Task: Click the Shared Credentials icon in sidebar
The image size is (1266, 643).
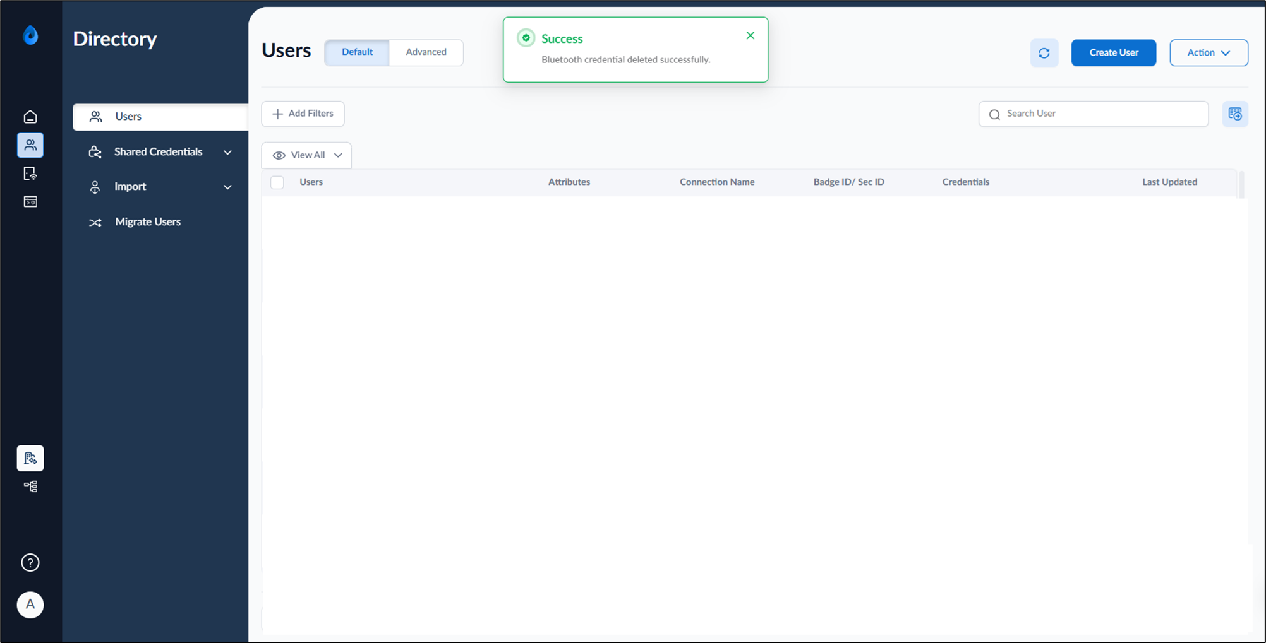Action: [95, 152]
